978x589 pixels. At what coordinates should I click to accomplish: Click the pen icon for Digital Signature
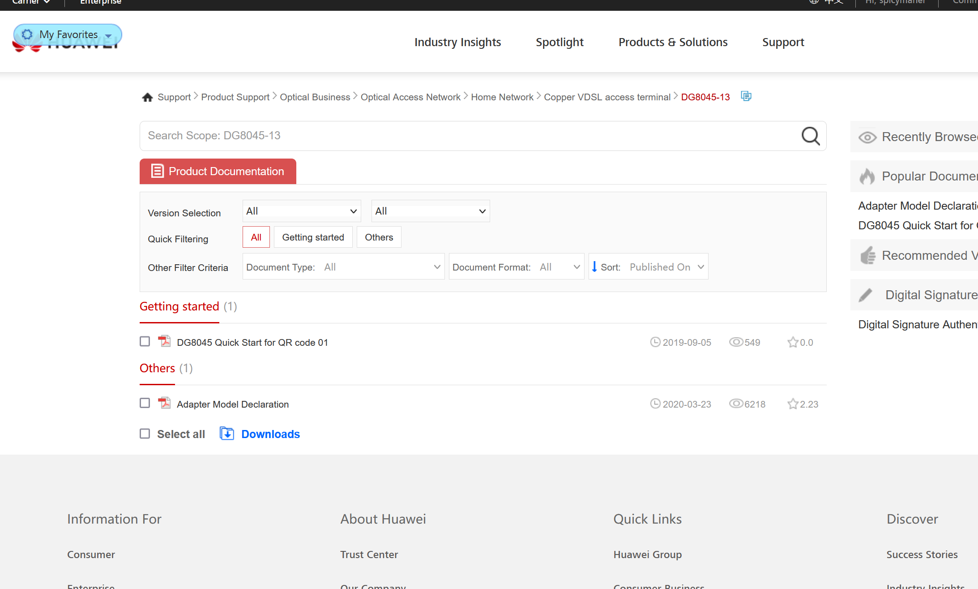(866, 295)
